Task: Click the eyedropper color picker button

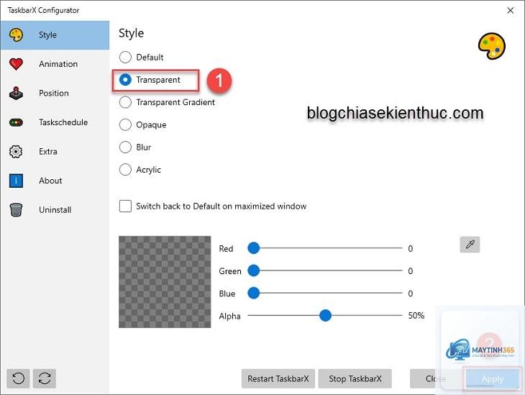Action: tap(470, 245)
